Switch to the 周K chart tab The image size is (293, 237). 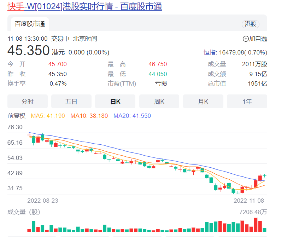(159, 102)
